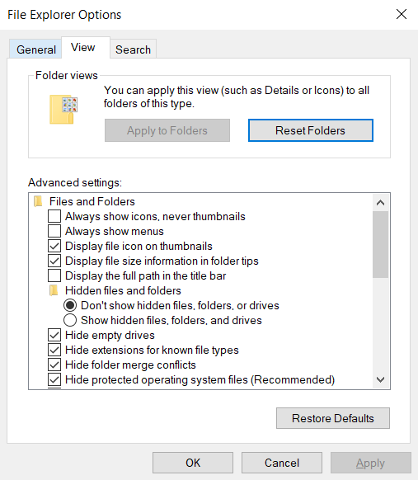This screenshot has width=418, height=480.
Task: Close the File Explorer Options dialog
Action: pos(402,14)
